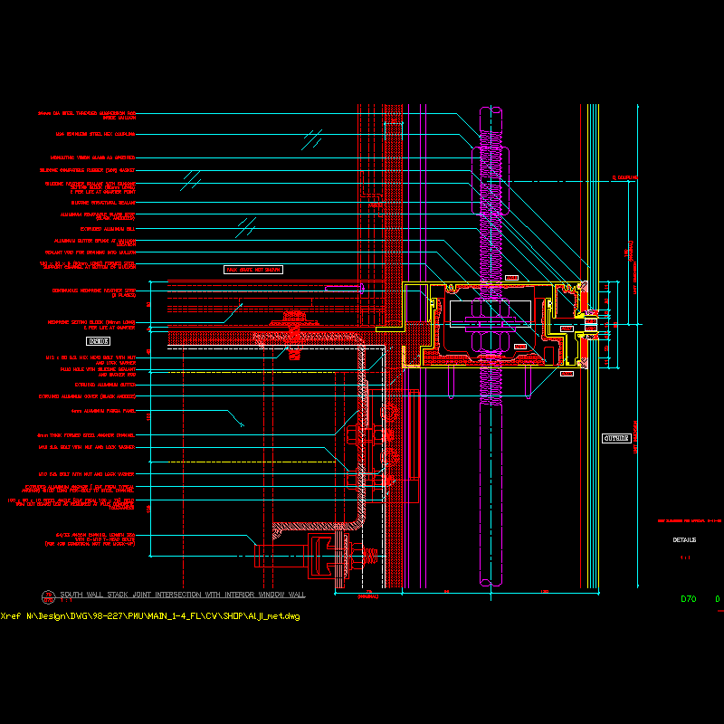
Task: Click the INSIDE boxed label
Action: click(x=99, y=341)
